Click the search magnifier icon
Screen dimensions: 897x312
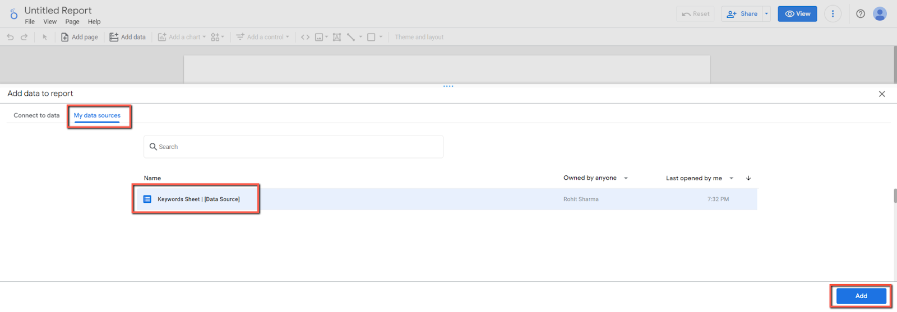tap(153, 147)
